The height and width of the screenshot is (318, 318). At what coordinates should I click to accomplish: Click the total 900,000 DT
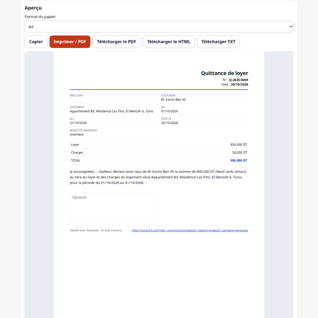click(x=239, y=161)
